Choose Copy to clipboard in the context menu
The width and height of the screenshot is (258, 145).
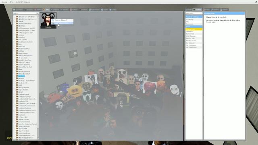62,20
